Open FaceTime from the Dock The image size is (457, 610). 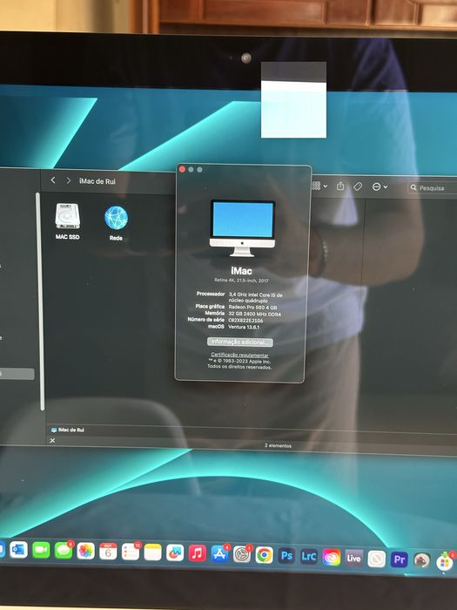(41, 550)
